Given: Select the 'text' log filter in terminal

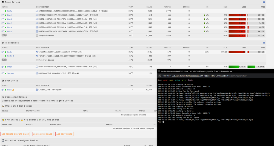Looking at the screenshot, I should tap(160, 80).
